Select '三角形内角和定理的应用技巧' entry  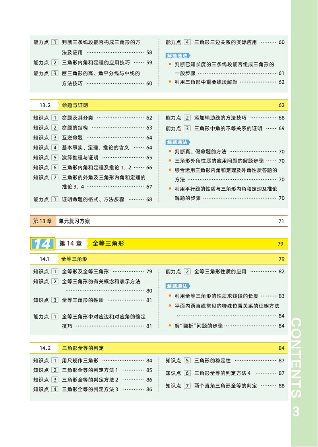pos(96,62)
